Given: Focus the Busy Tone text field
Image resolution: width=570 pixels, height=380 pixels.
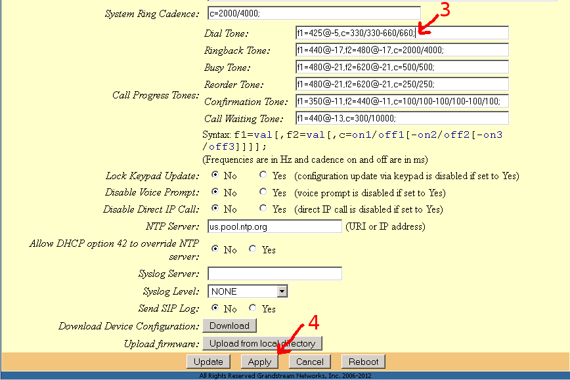Looking at the screenshot, I should click(402, 67).
